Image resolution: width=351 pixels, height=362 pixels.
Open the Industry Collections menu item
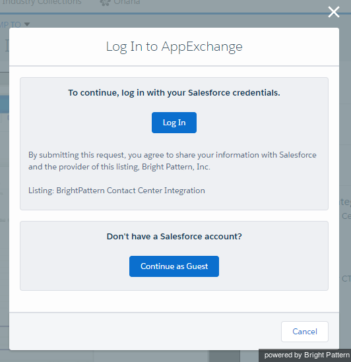[x=42, y=3]
